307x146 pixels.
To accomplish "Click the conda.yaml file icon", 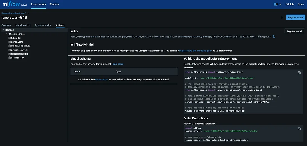I will [9, 42].
